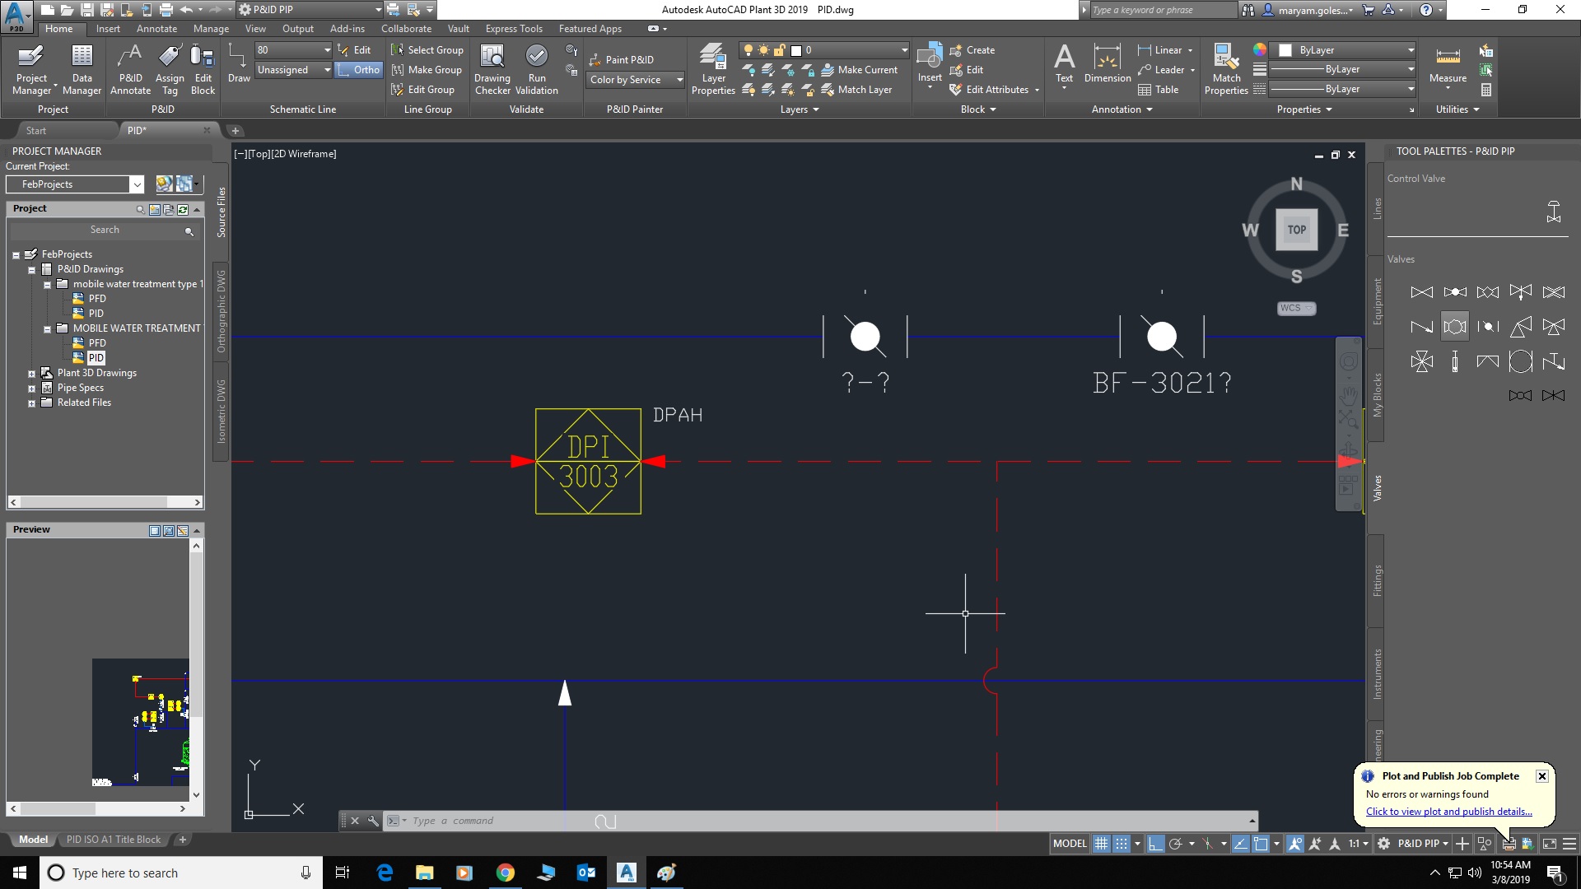Switch to the Annotate ribbon tab
This screenshot has height=889, width=1581.
point(156,29)
